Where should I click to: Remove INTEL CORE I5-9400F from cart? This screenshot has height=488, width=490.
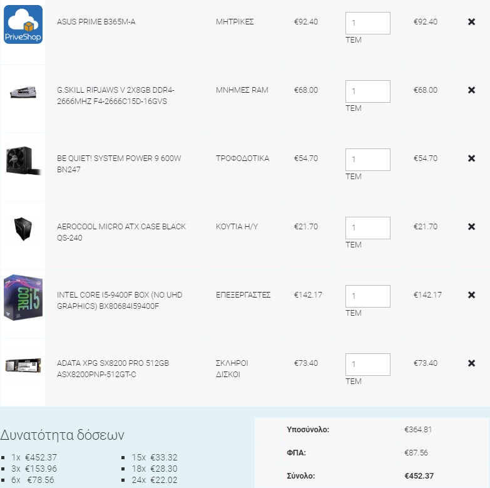coord(471,294)
